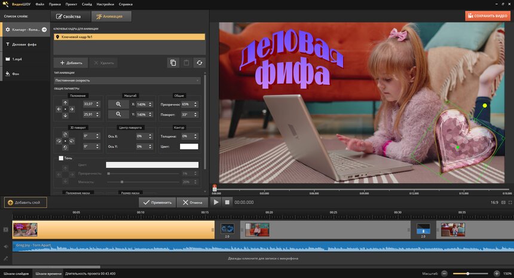
Task: Click Добавить keyframe button
Action: point(71,63)
